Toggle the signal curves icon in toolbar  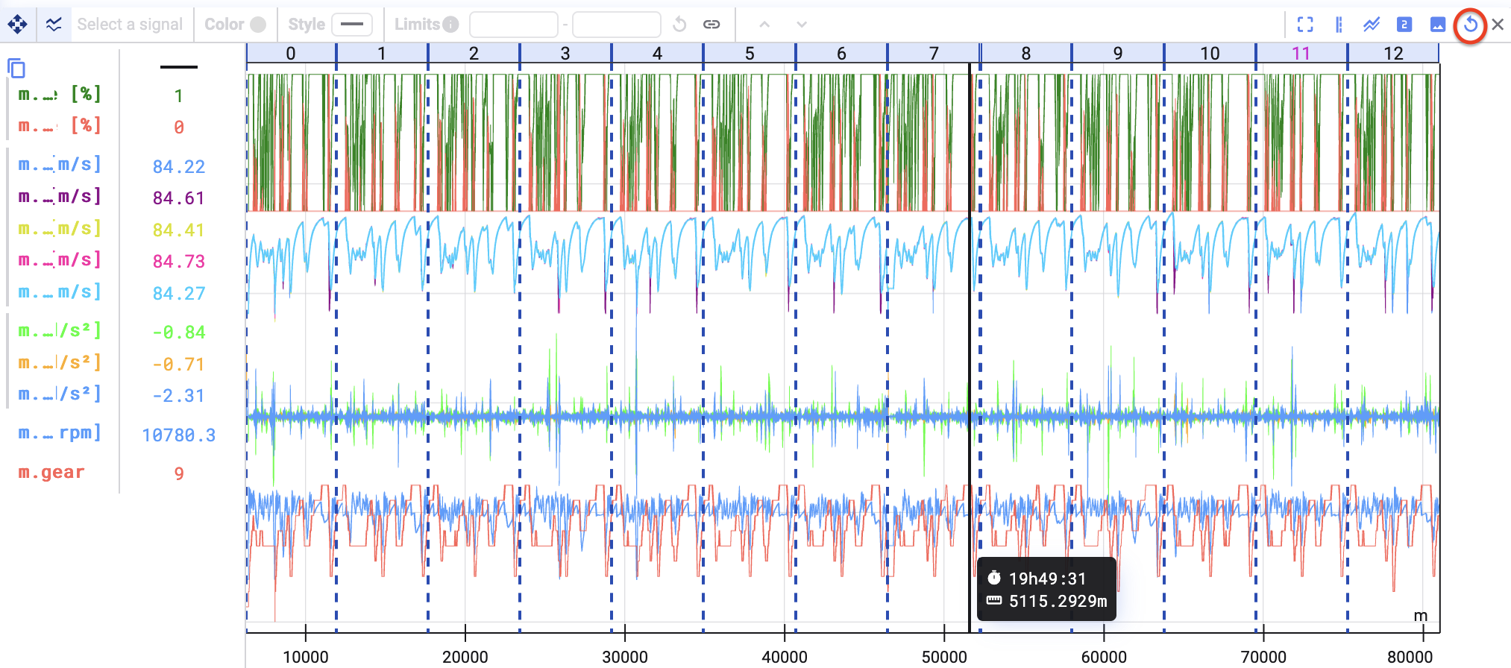tap(54, 25)
